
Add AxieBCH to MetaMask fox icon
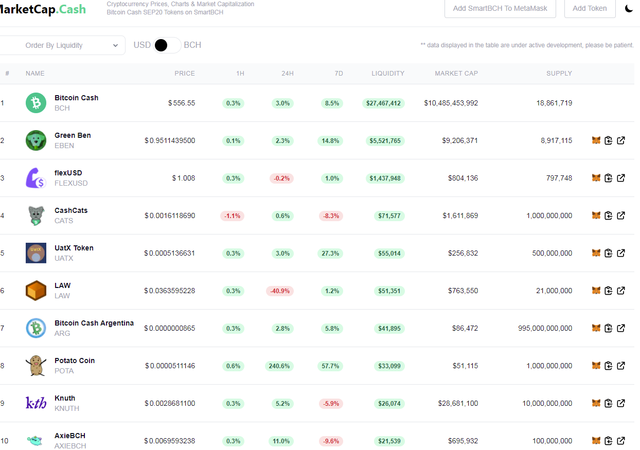(596, 441)
